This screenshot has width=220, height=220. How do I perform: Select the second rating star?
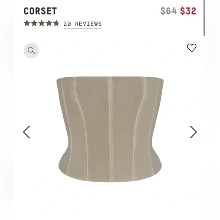34,23
